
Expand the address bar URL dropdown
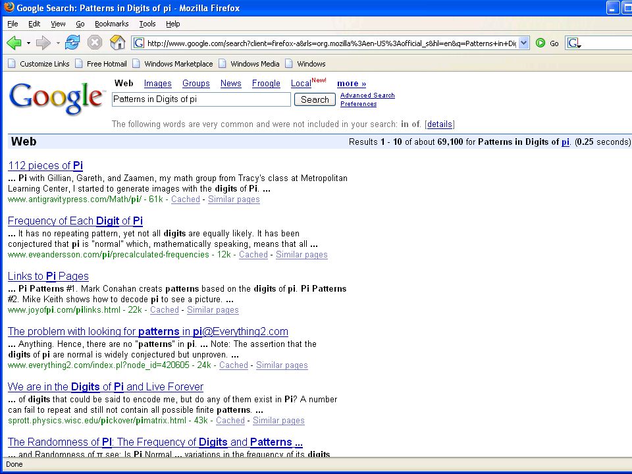[523, 43]
